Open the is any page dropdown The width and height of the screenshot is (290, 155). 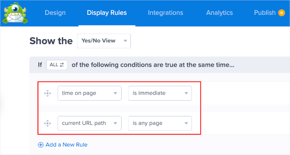[160, 123]
